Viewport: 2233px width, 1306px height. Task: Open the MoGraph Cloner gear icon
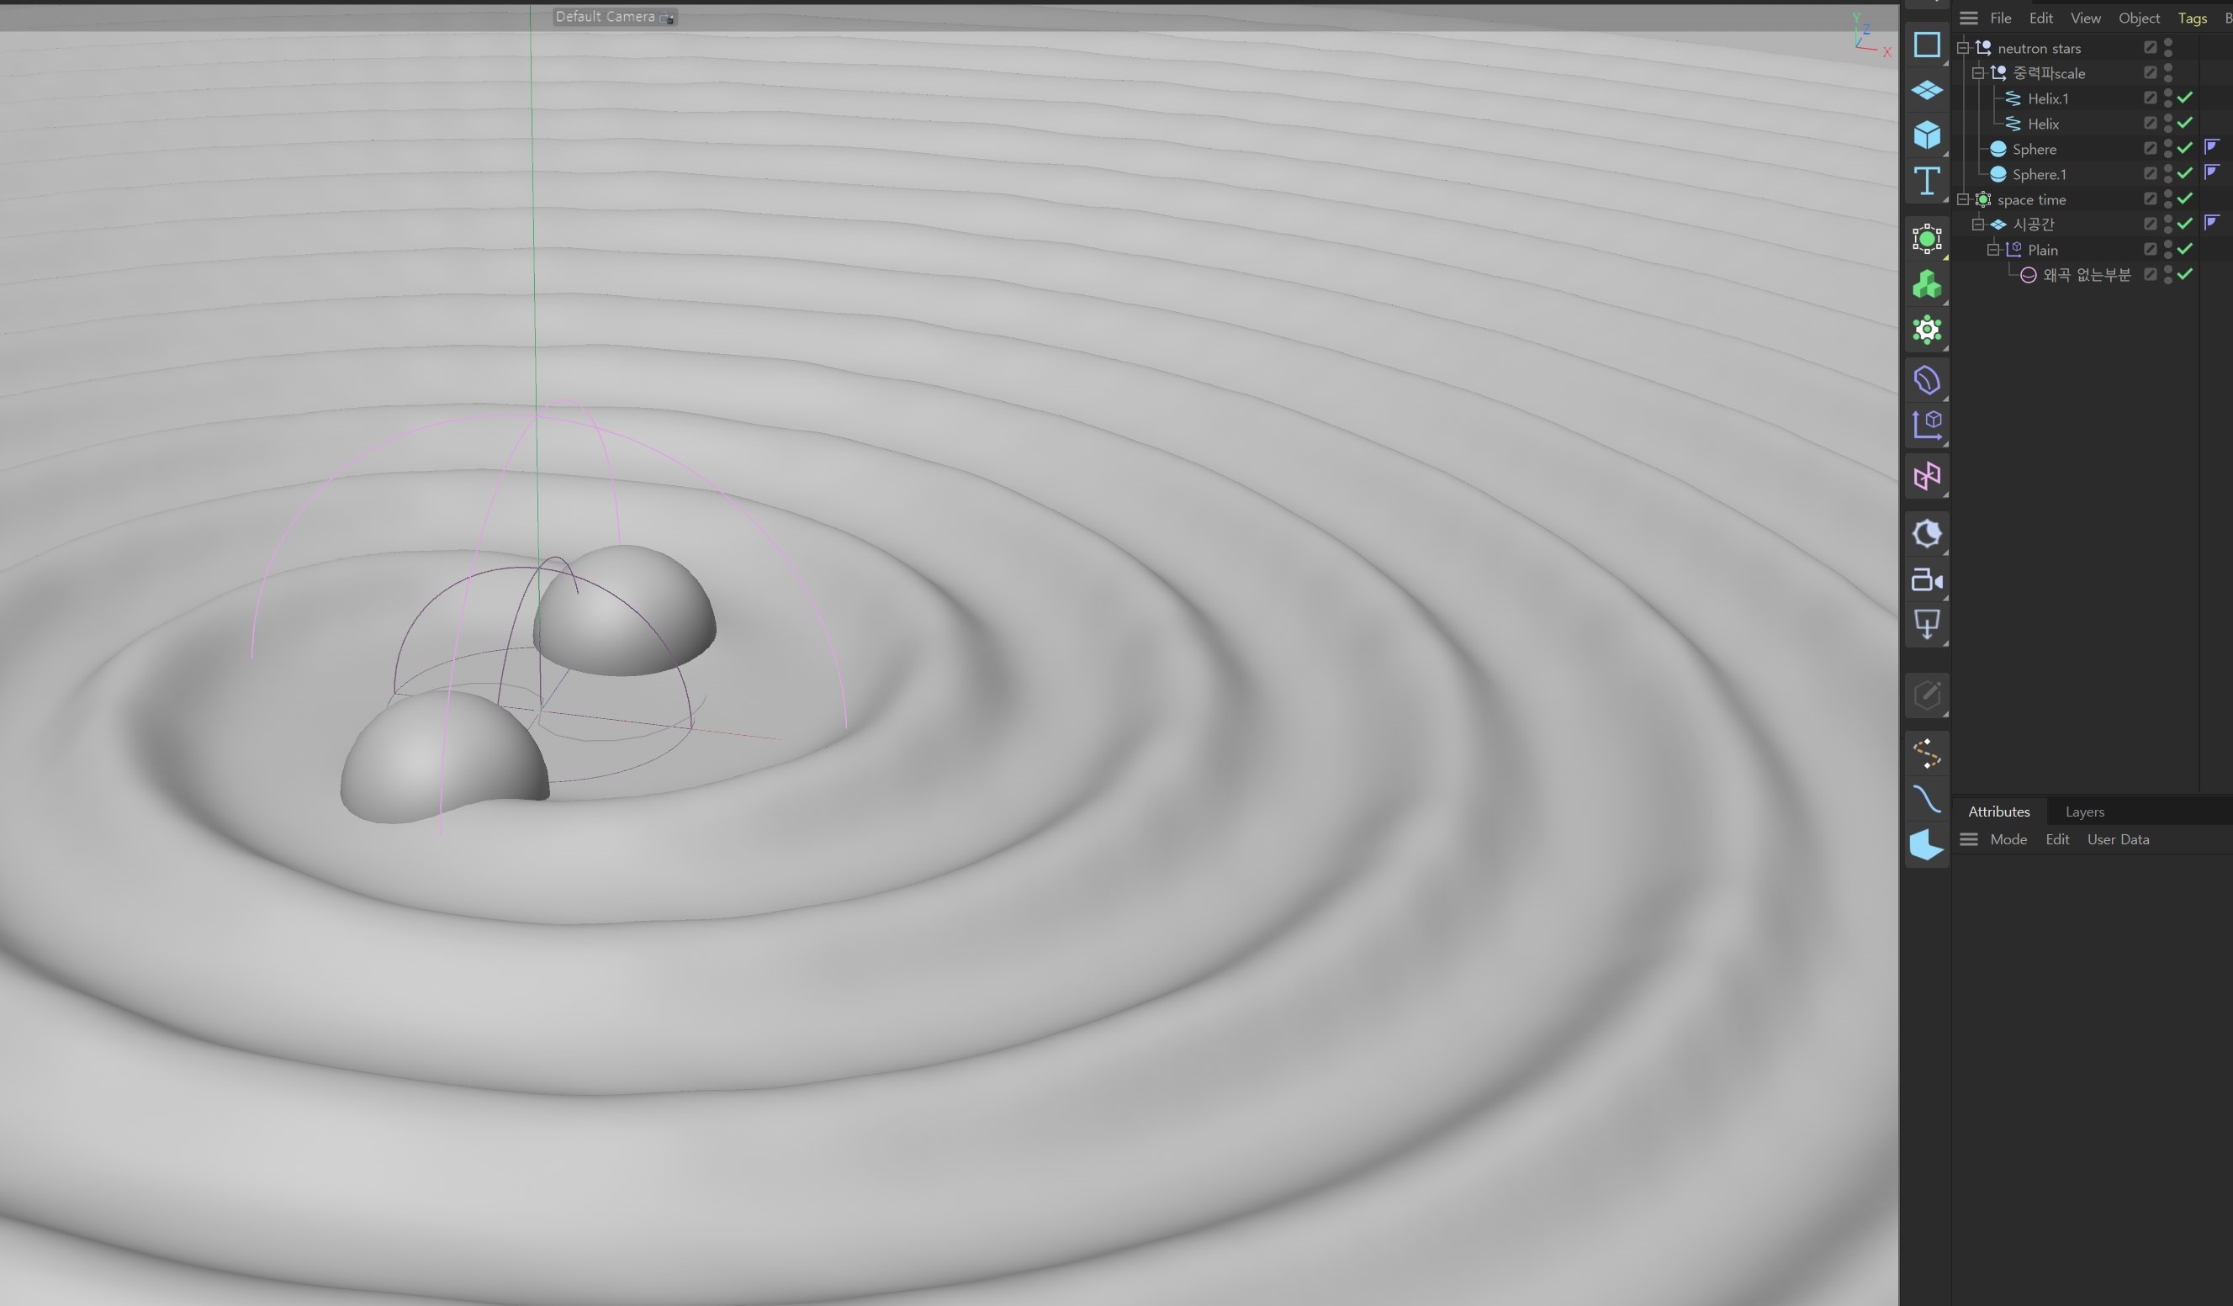point(1926,330)
